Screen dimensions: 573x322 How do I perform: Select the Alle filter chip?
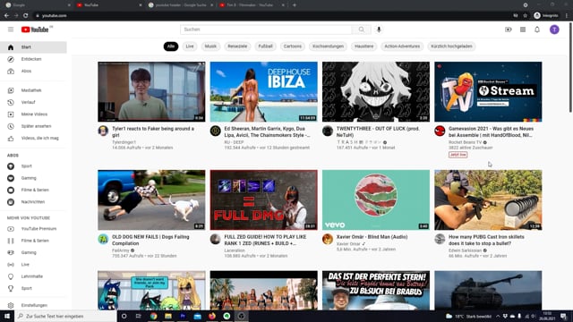pos(171,47)
